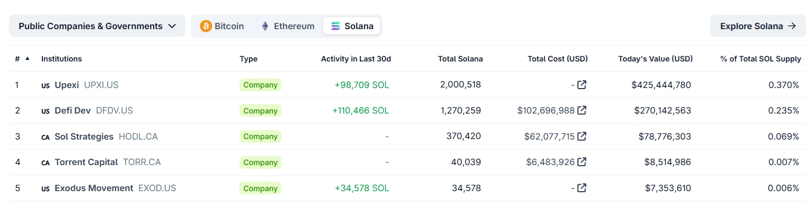The height and width of the screenshot is (213, 810).
Task: Click +34,578 SOL activity value
Action: click(x=362, y=188)
